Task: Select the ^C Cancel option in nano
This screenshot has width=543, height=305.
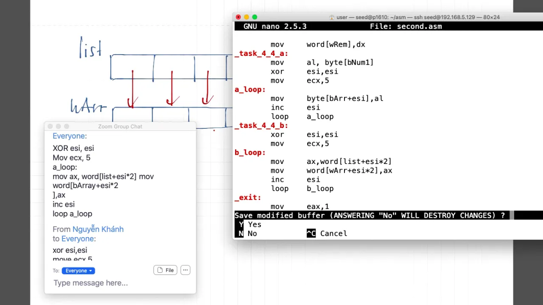Action: point(327,233)
